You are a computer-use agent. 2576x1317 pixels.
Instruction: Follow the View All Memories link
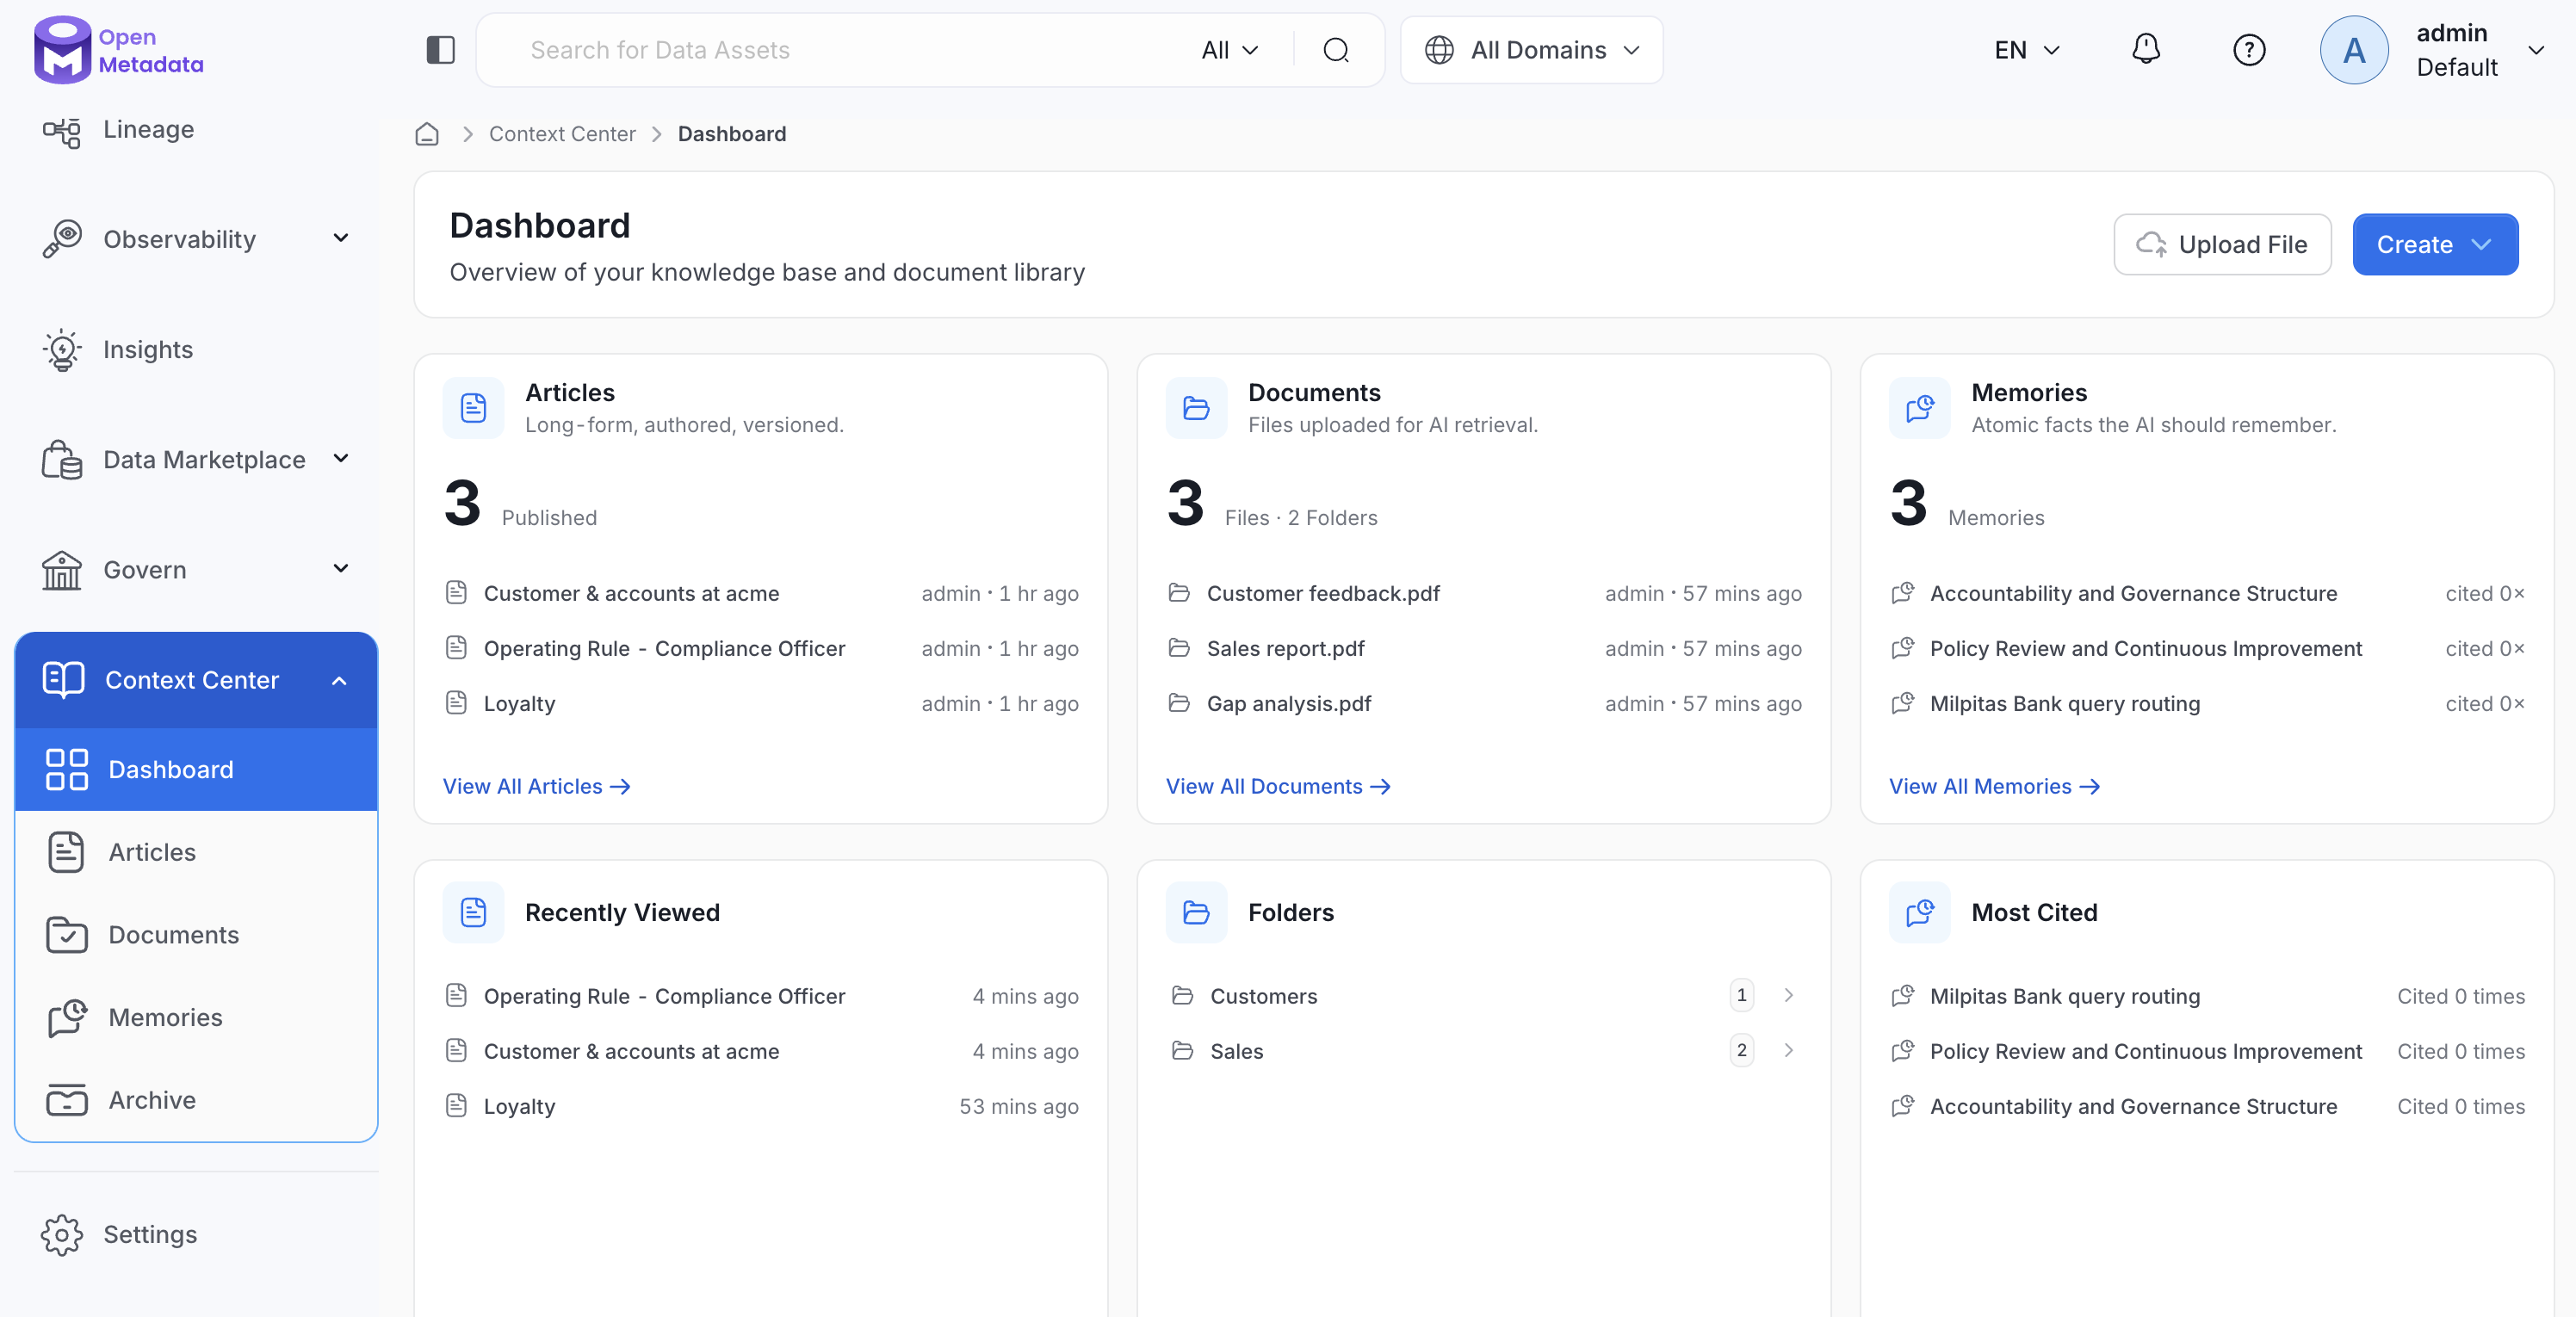(x=1994, y=786)
